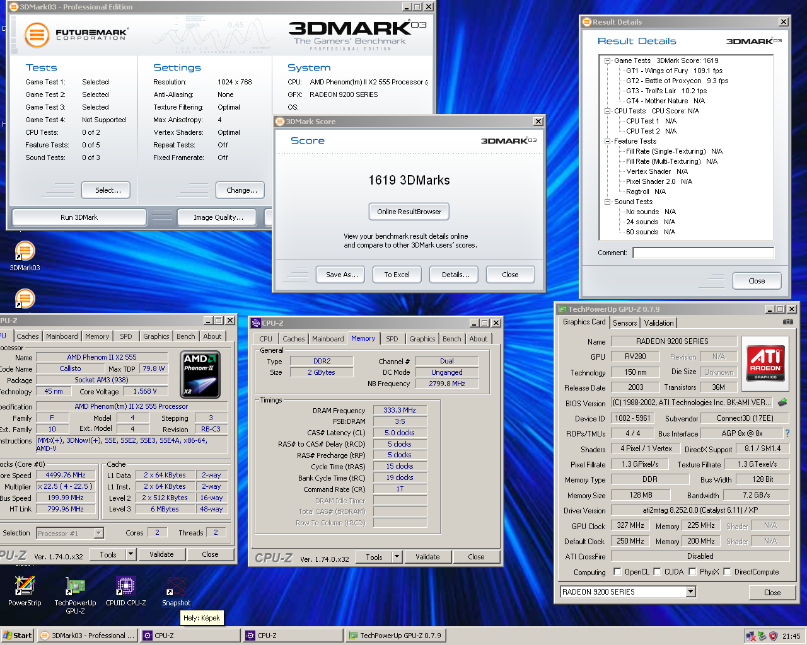Open Bench tab in Memory CPU-Z window
807x645 pixels.
tap(451, 338)
